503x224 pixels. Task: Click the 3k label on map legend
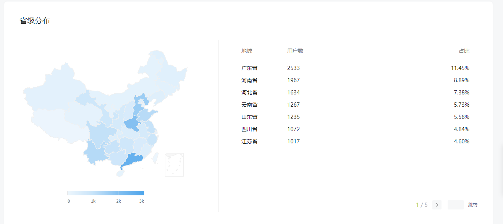coord(141,201)
